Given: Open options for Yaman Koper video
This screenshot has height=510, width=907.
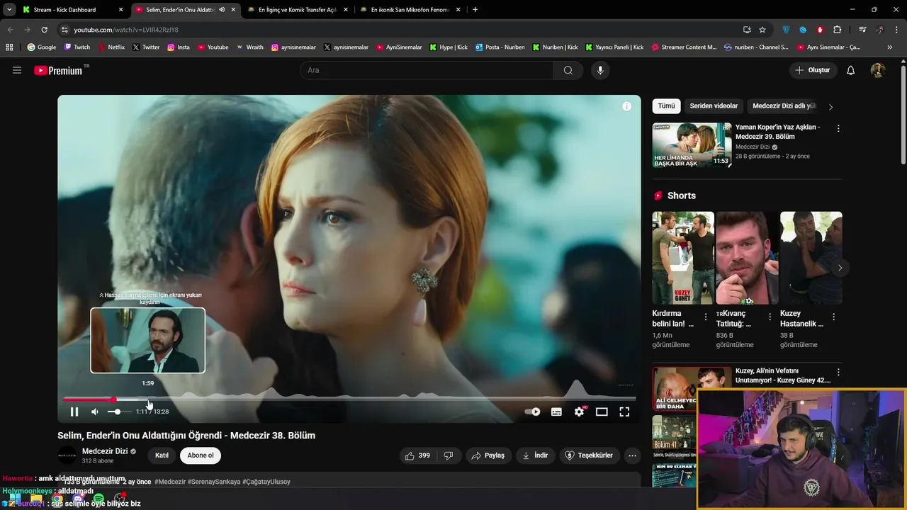Looking at the screenshot, I should coord(838,129).
